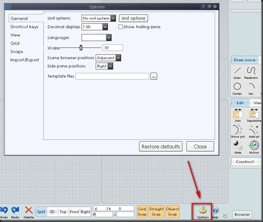Screen dimensions: 263x222
Task: Click the UI size value field
Action: coord(113,48)
